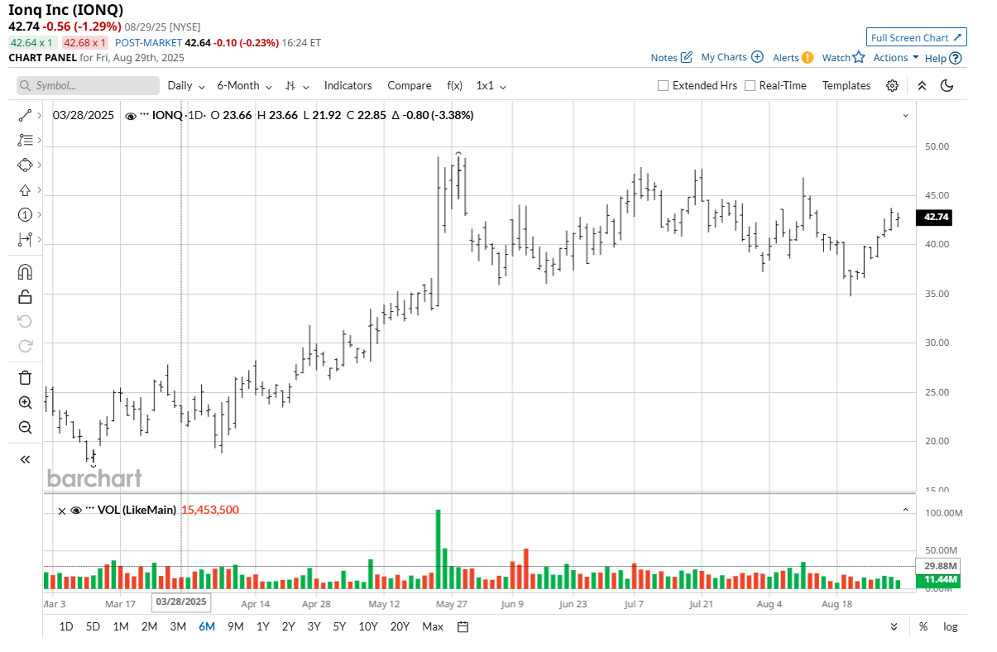Select the 20Y time range
Viewport: 997px width, 652px height.
[400, 626]
